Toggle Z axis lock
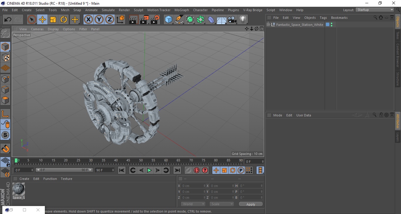The width and height of the screenshot is (401, 214). pyautogui.click(x=110, y=20)
